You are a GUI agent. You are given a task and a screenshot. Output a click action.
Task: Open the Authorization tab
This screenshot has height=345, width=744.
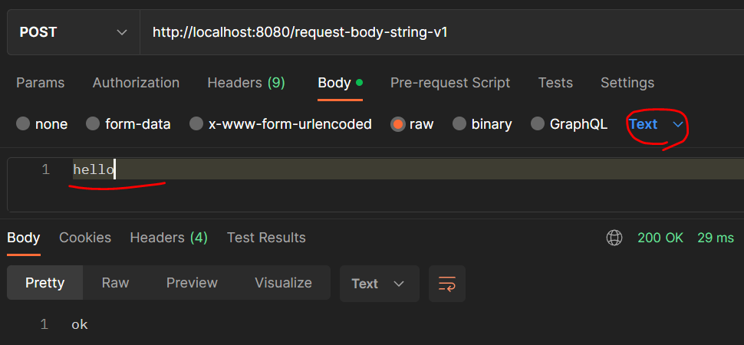point(137,83)
